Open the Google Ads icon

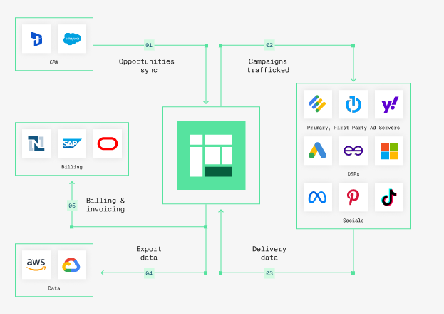click(318, 151)
